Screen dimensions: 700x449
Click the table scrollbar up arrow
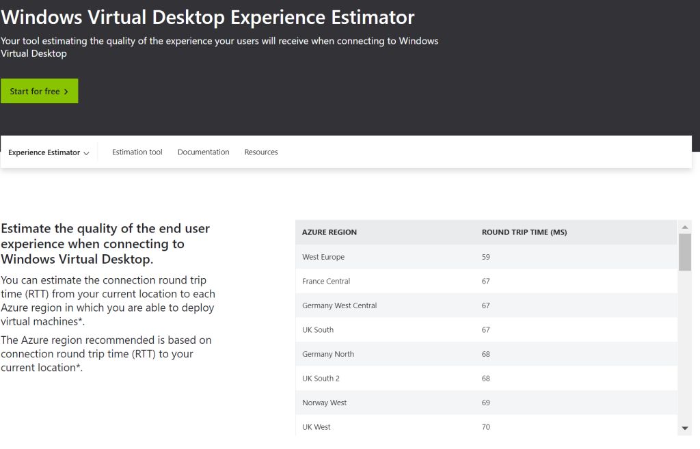(x=685, y=227)
